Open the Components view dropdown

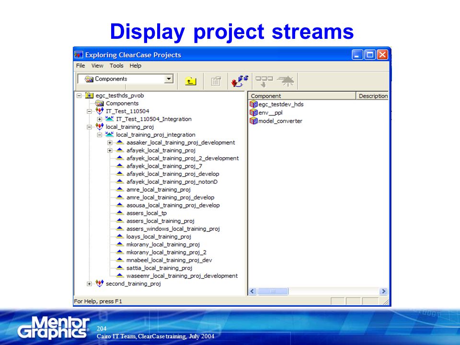click(x=169, y=79)
